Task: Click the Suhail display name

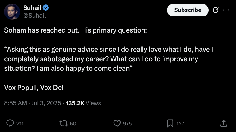Action: click(x=32, y=8)
